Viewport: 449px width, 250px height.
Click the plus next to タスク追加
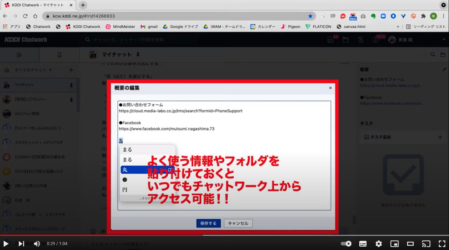tap(440, 137)
